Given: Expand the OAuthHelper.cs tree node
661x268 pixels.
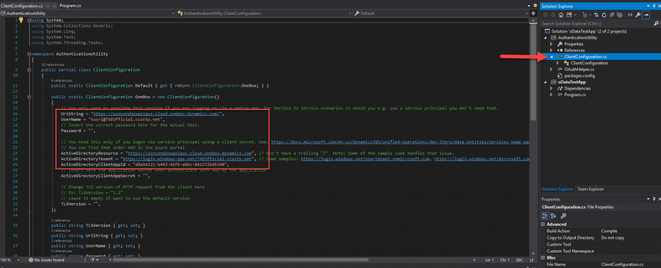Looking at the screenshot, I should 551,70.
